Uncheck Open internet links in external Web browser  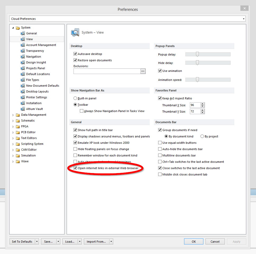[75, 168]
